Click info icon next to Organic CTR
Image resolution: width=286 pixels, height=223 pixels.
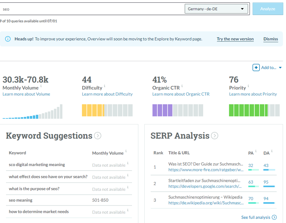(x=182, y=86)
